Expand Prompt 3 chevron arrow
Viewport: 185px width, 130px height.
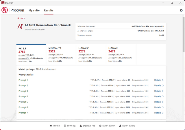click(163, 91)
